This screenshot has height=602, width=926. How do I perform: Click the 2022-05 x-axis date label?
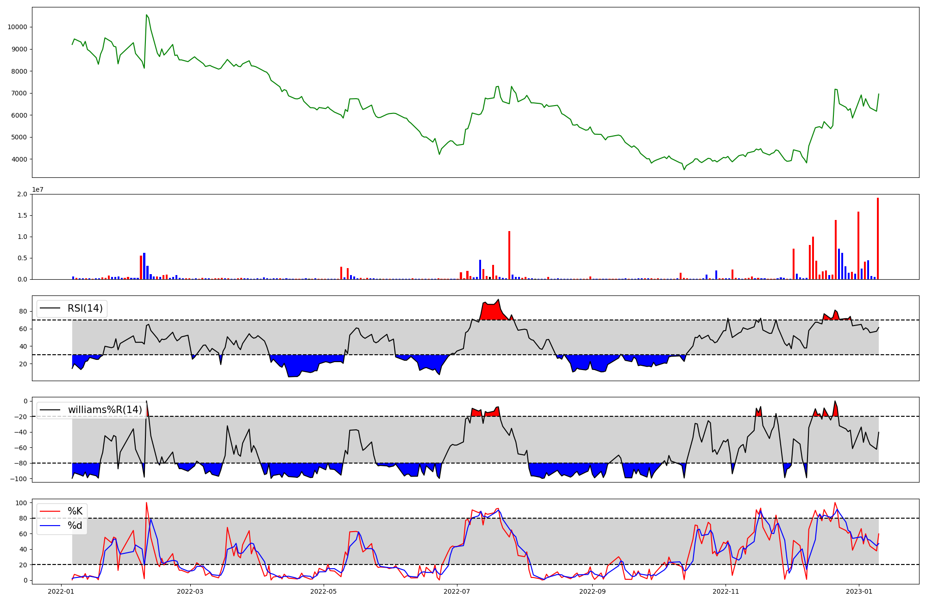323,591
